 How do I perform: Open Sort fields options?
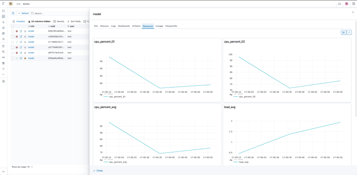74,21
